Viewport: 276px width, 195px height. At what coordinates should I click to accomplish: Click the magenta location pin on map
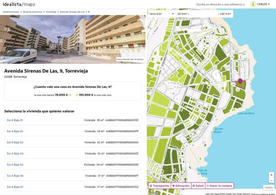240,81
